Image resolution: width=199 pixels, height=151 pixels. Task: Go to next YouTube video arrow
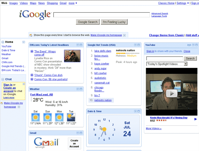pyautogui.click(x=196, y=119)
